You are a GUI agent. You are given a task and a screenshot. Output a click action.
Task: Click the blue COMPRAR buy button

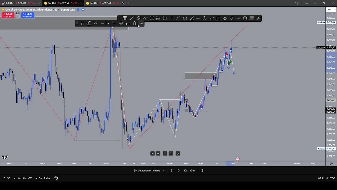click(28, 15)
